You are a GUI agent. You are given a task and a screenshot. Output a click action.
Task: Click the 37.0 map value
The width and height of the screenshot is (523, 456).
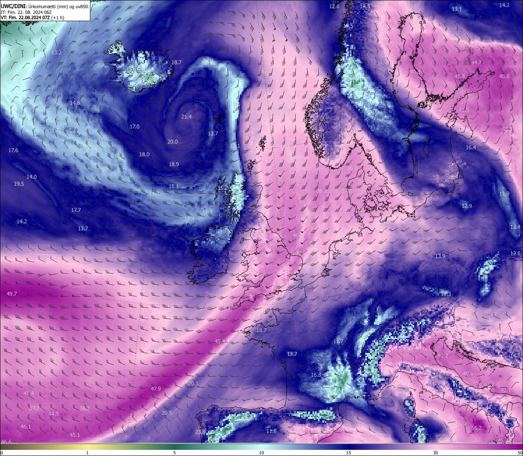tap(346, 191)
